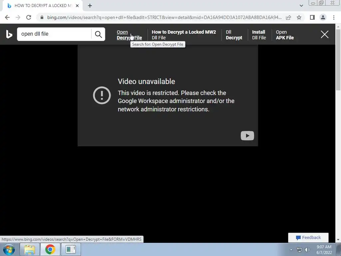341x256 pixels.
Task: Click the 'Video unavailable' heading
Action: coord(147,81)
